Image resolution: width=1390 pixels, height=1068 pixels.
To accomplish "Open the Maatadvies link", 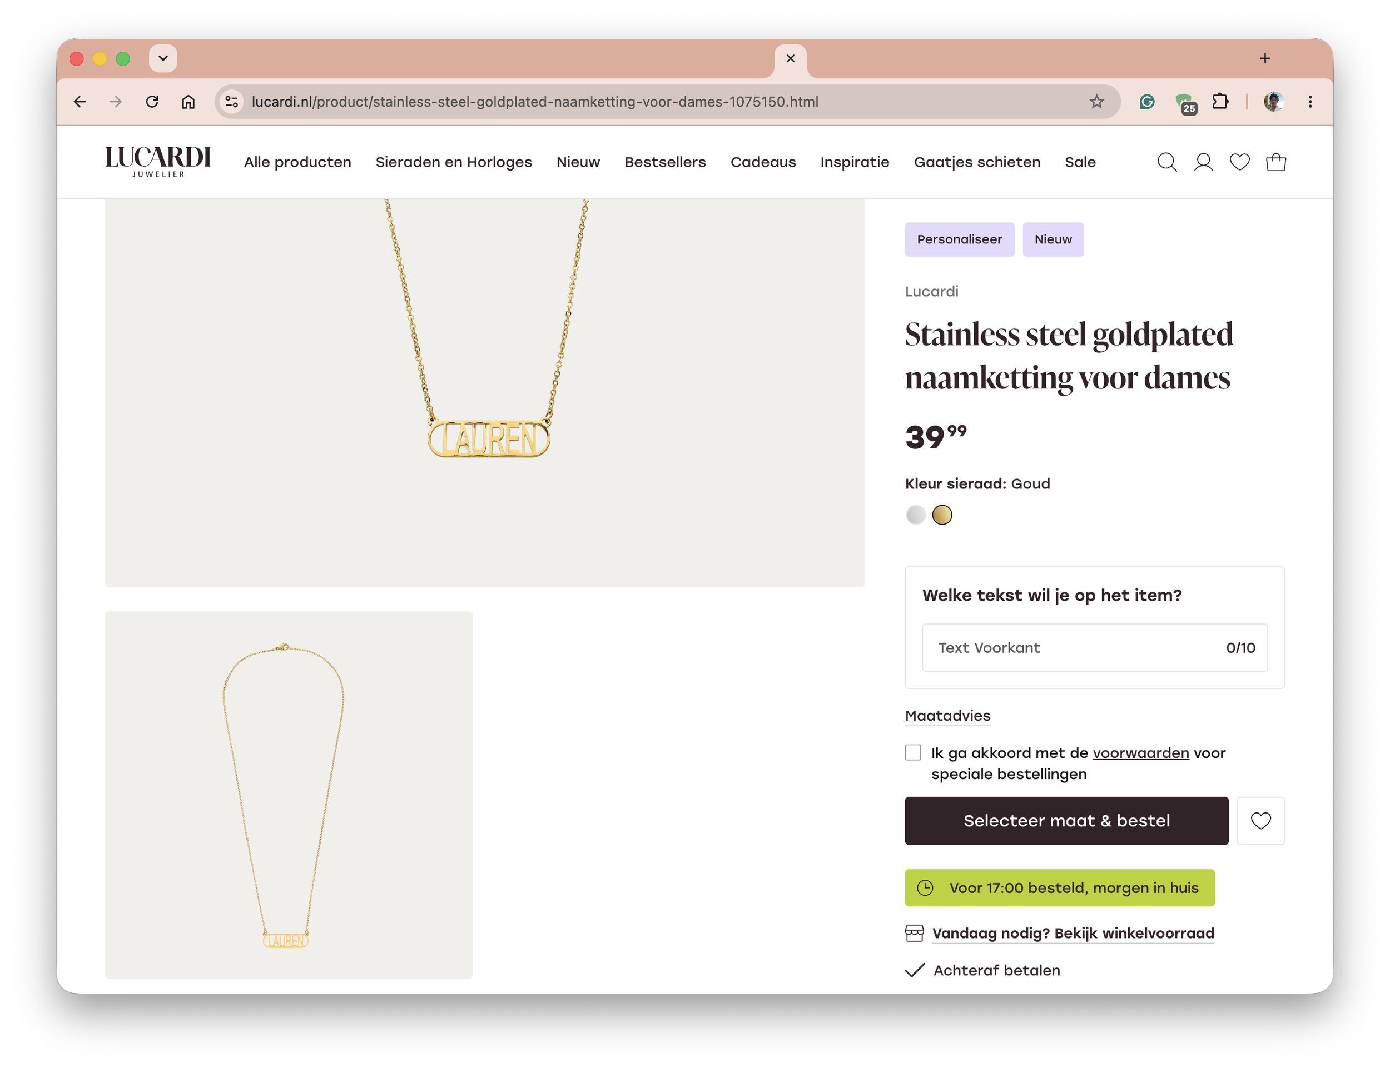I will point(947,716).
